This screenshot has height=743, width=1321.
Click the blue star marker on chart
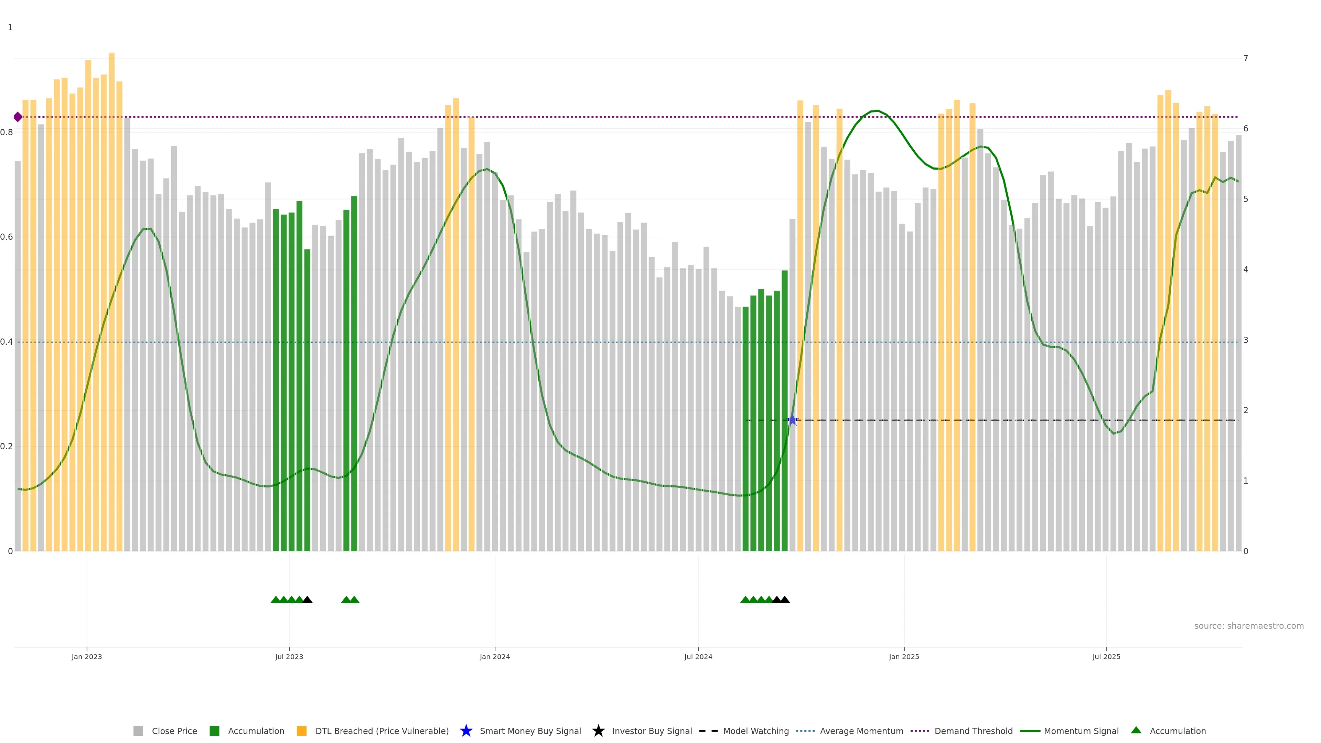[x=792, y=420]
